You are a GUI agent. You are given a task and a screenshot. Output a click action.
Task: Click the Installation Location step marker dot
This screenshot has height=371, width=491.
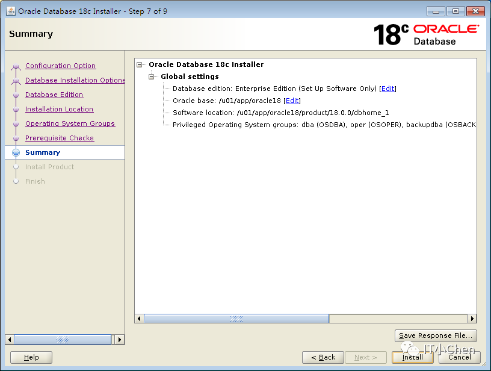(16, 110)
